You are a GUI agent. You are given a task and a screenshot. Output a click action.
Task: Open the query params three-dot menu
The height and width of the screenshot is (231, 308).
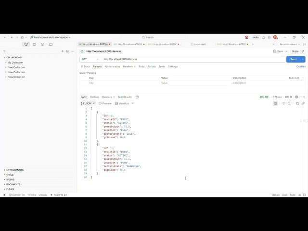click(303, 78)
